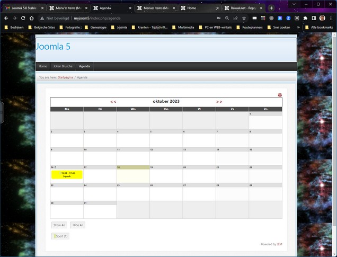Screen dimensions: 337x257
Task: Reload the Agenda page
Action: click(x=23, y=18)
